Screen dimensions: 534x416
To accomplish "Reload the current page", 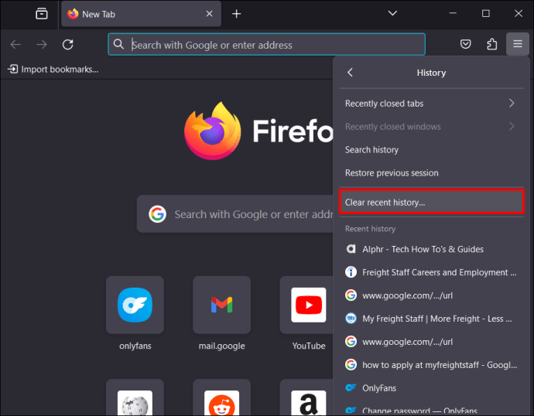I will pyautogui.click(x=68, y=45).
